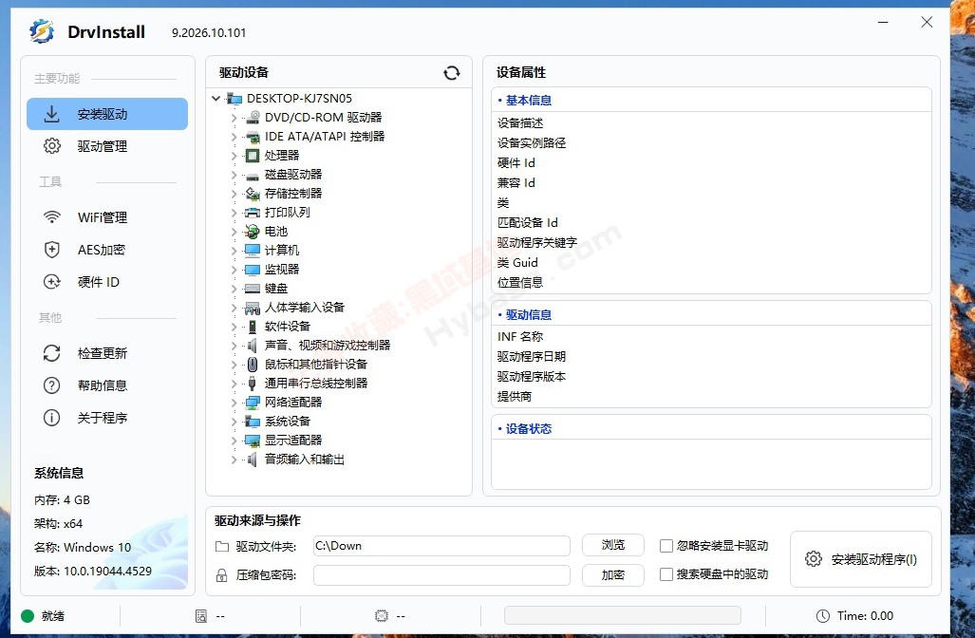The image size is (975, 638).
Task: Click the refresh device list icon
Action: point(452,73)
